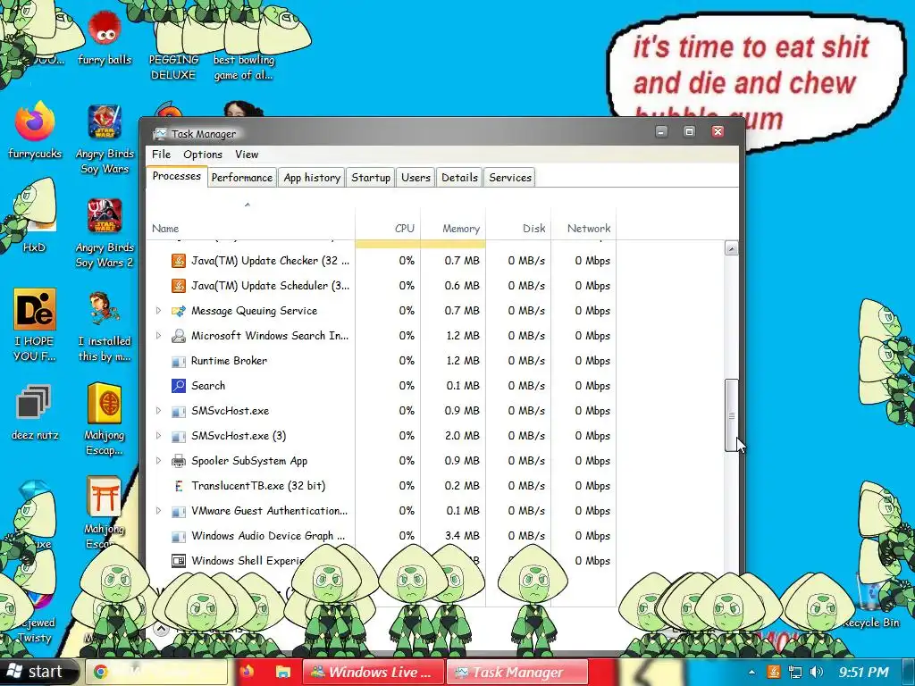
Task: Click the 9:51 PM clock
Action: point(864,672)
